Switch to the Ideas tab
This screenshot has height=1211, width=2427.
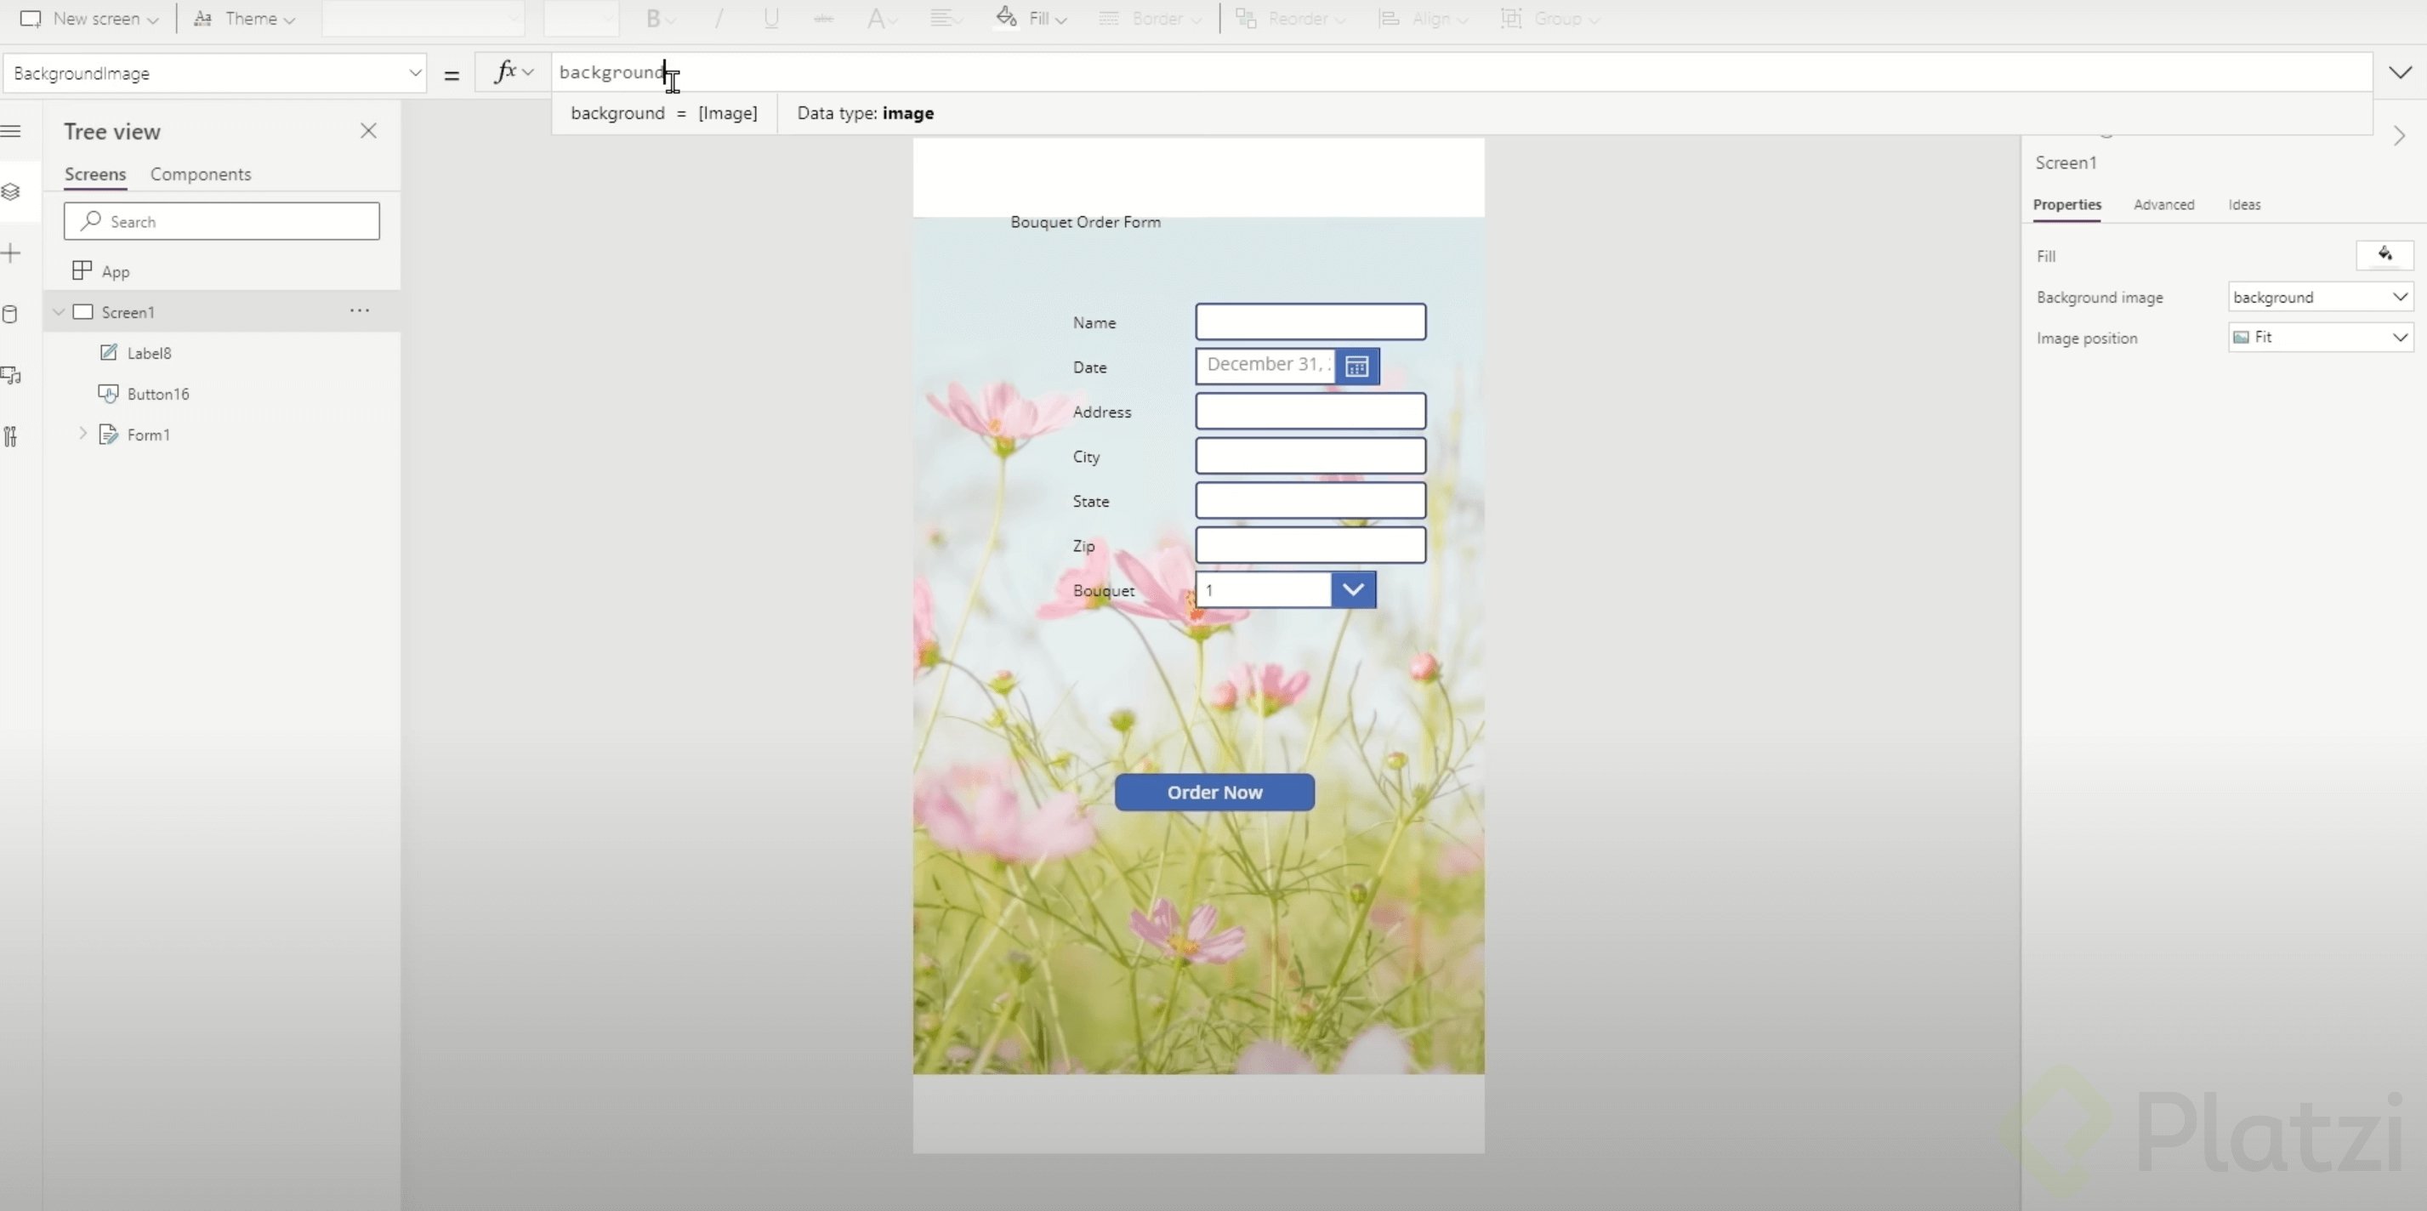pyautogui.click(x=2244, y=204)
